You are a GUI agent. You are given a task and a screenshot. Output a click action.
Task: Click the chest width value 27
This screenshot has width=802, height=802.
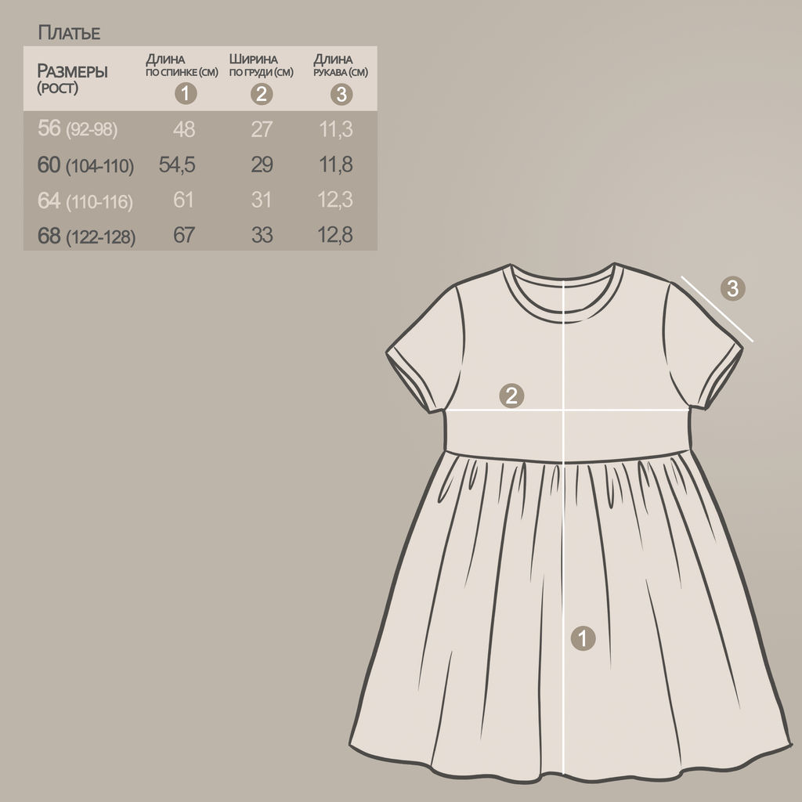point(262,129)
